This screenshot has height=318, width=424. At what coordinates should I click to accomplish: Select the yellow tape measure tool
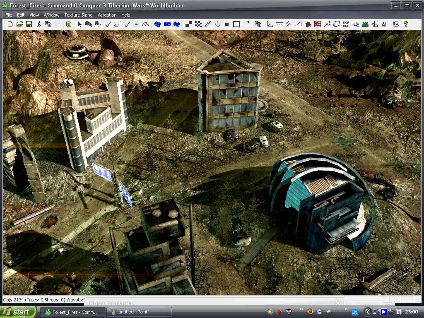[x=69, y=24]
